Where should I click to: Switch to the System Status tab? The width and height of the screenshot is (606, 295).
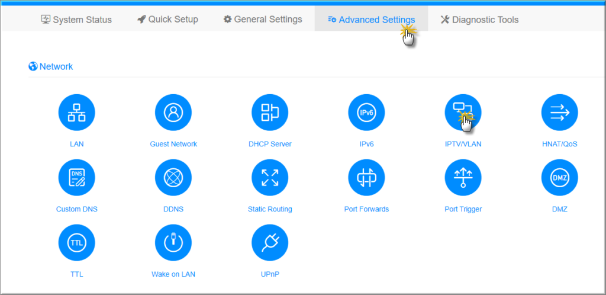[x=76, y=20]
